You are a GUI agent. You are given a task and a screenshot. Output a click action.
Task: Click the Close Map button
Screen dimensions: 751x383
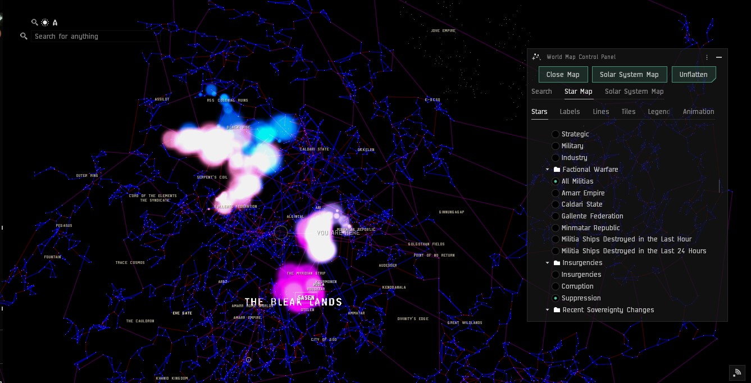tap(563, 75)
